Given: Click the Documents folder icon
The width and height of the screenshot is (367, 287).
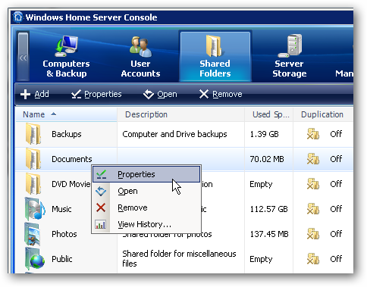Looking at the screenshot, I should (x=33, y=159).
